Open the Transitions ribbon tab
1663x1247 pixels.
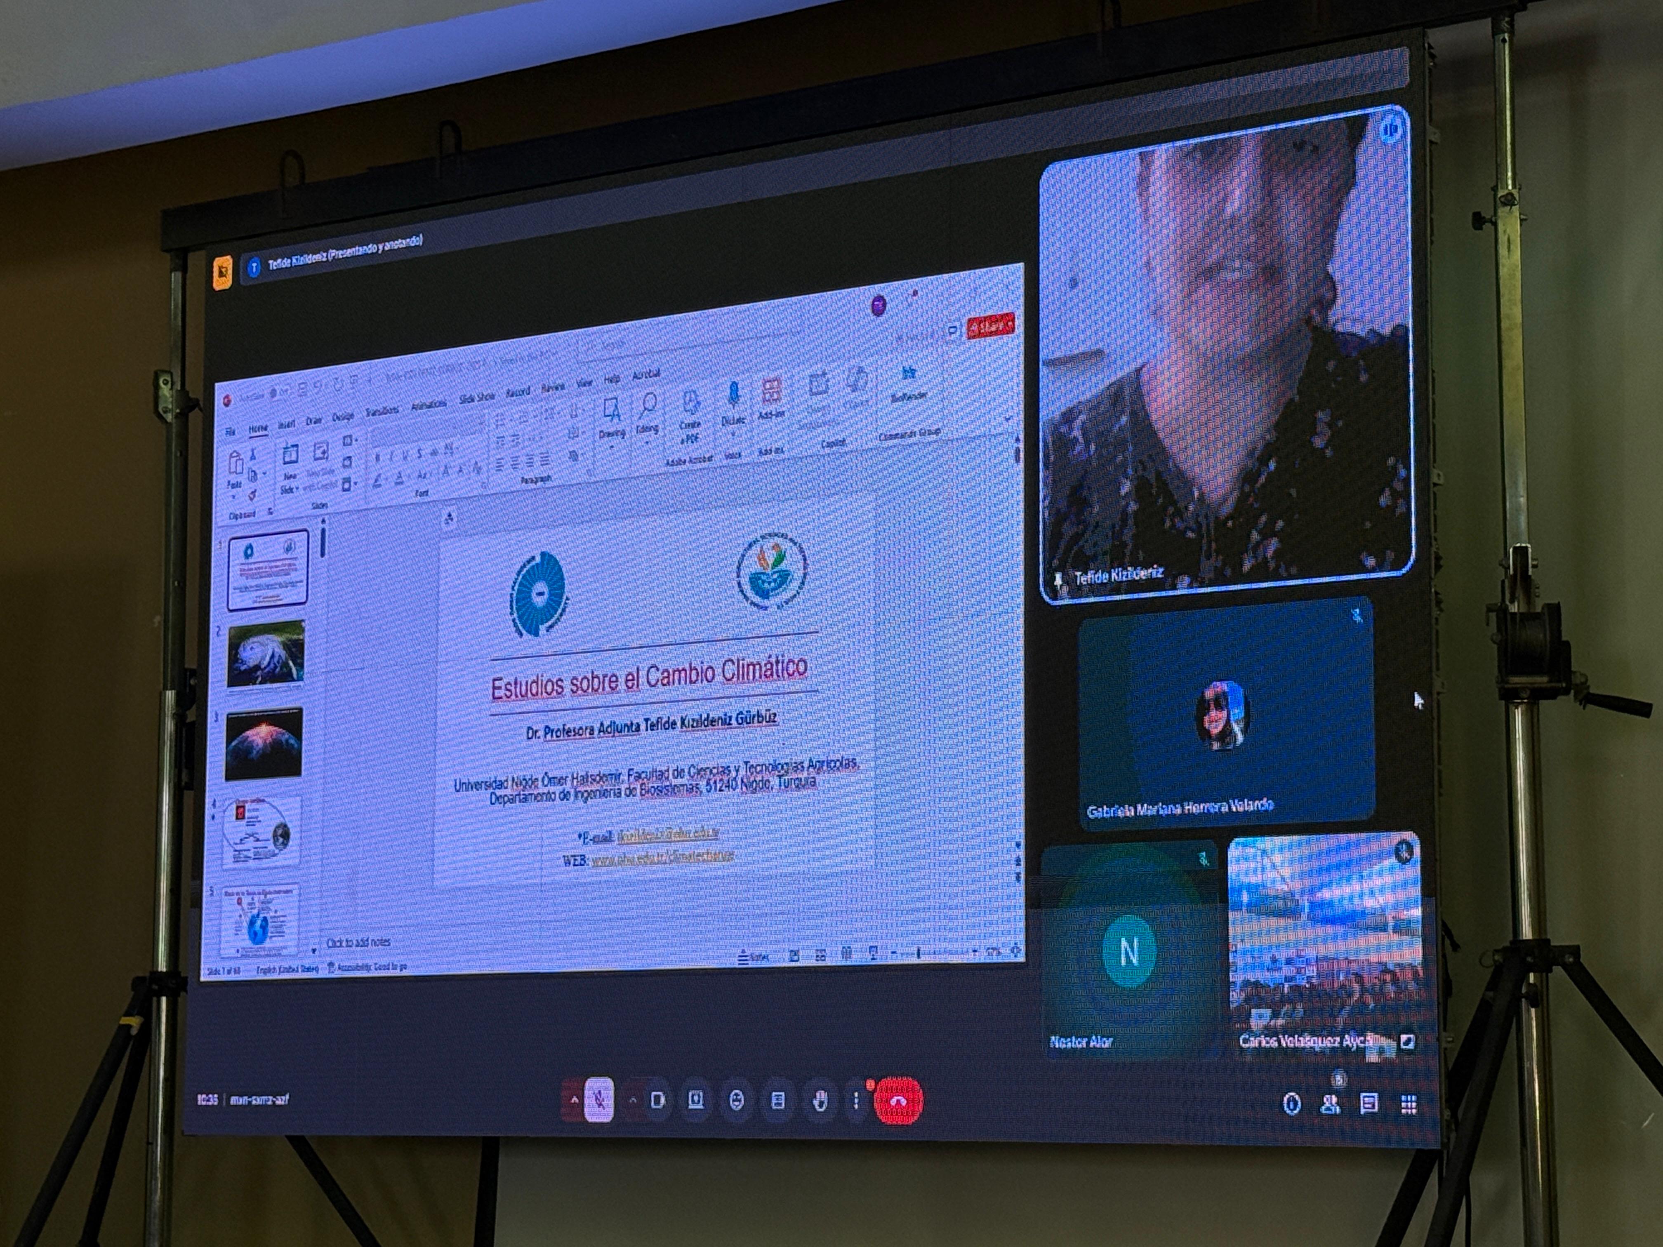point(382,412)
